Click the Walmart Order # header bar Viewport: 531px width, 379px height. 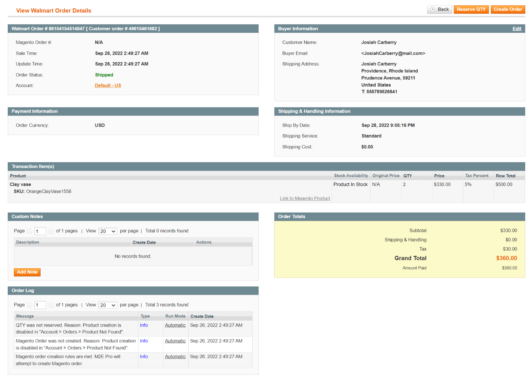[x=133, y=29]
